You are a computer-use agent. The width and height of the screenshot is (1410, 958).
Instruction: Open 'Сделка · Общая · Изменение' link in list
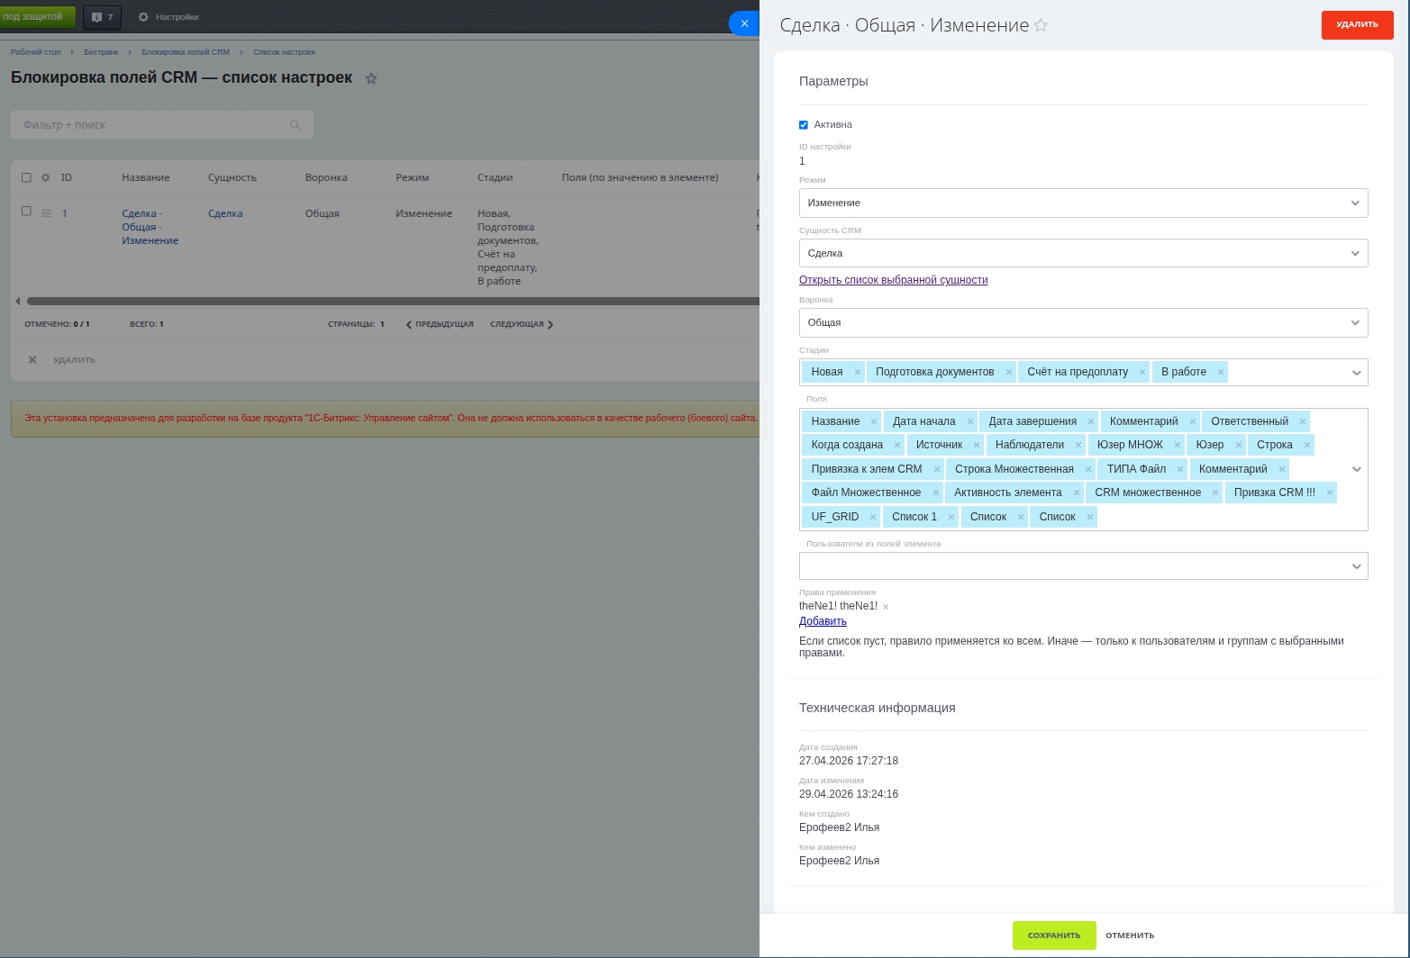[150, 227]
